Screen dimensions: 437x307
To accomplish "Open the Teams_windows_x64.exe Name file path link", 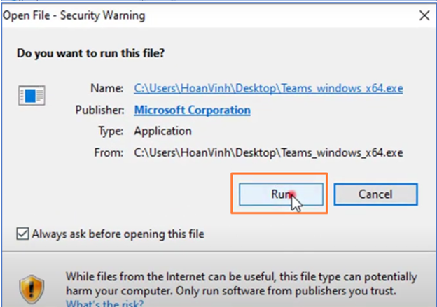I will click(268, 89).
